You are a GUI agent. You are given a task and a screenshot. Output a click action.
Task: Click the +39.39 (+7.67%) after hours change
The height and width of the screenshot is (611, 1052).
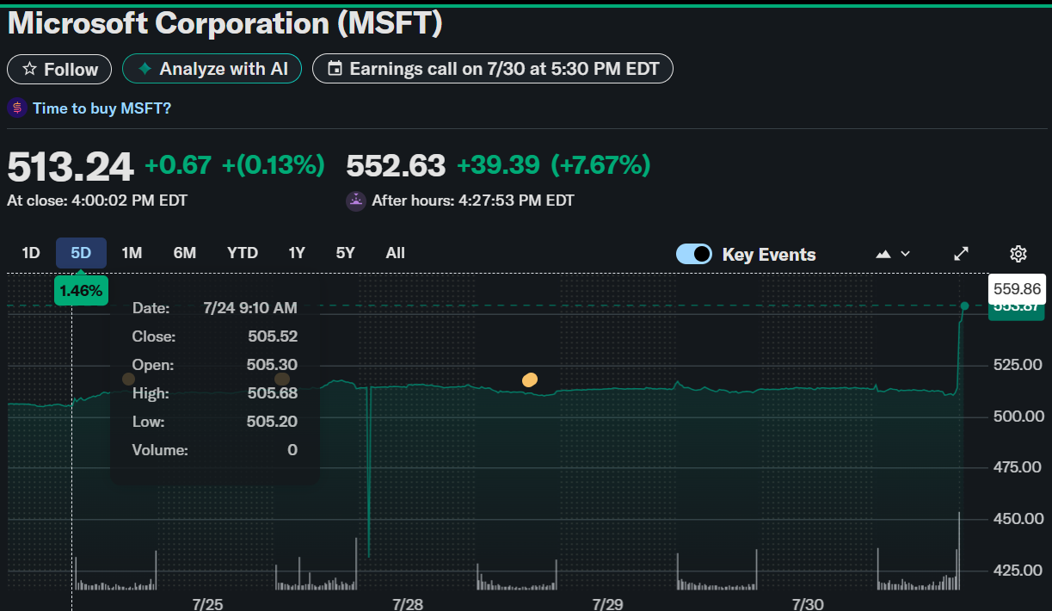pos(553,165)
